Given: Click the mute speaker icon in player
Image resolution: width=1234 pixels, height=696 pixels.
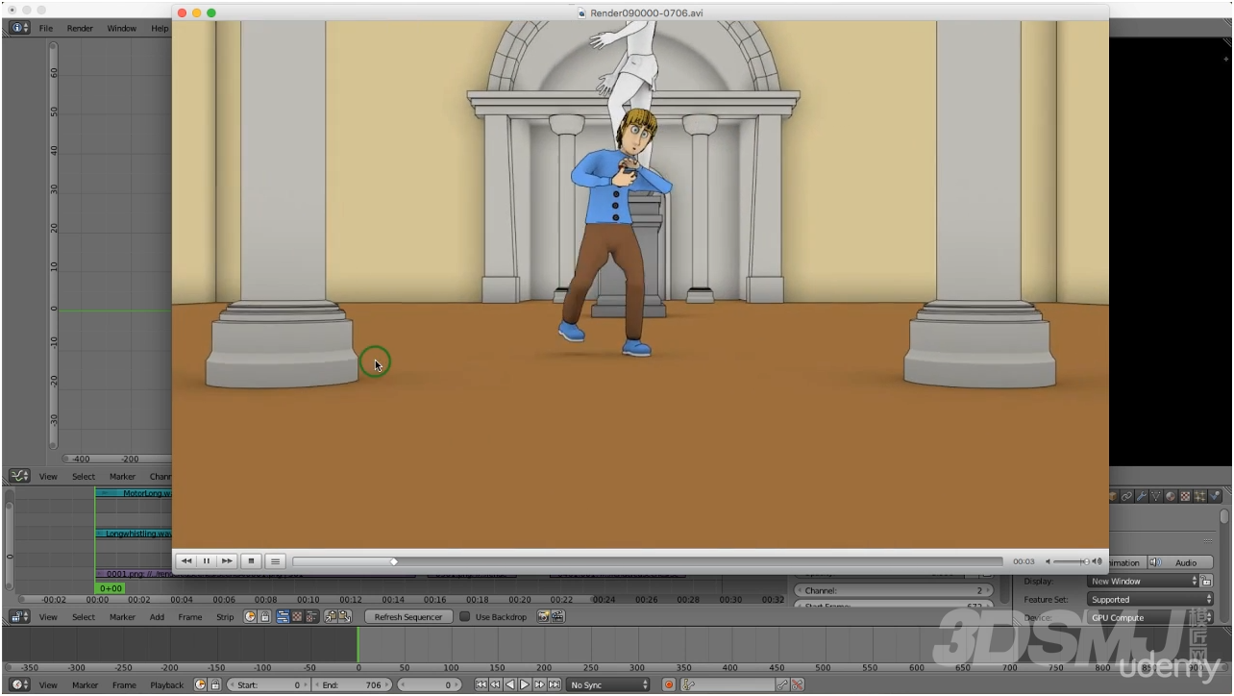Looking at the screenshot, I should pyautogui.click(x=1049, y=561).
